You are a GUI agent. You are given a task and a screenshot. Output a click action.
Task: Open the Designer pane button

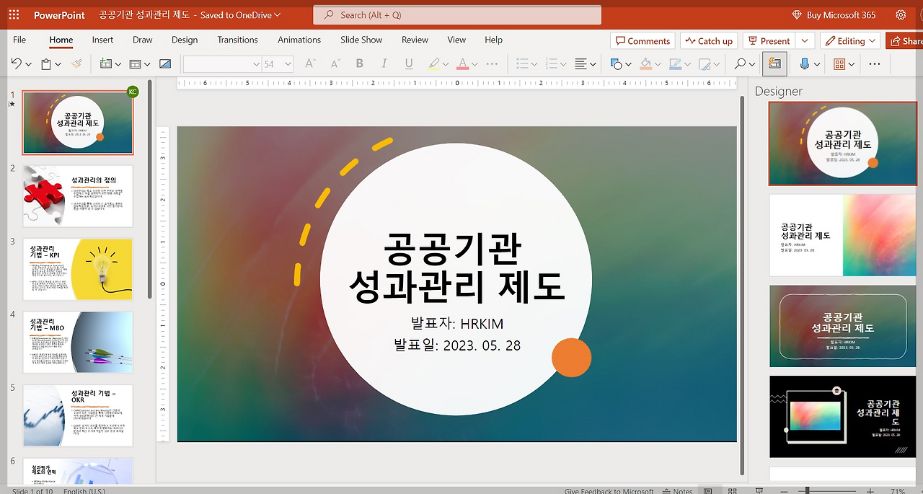click(x=774, y=64)
